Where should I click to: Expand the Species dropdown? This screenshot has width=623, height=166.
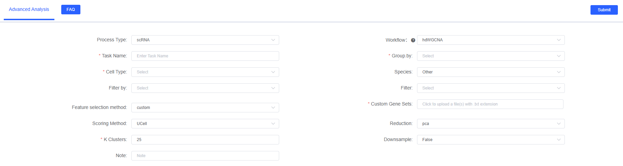point(490,72)
